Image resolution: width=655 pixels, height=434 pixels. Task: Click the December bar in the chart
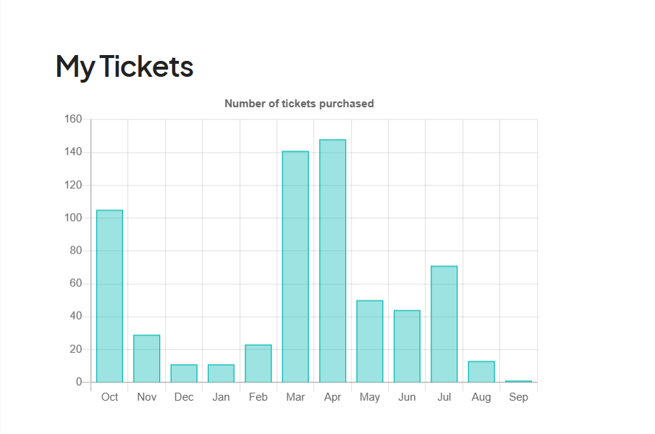pyautogui.click(x=184, y=373)
